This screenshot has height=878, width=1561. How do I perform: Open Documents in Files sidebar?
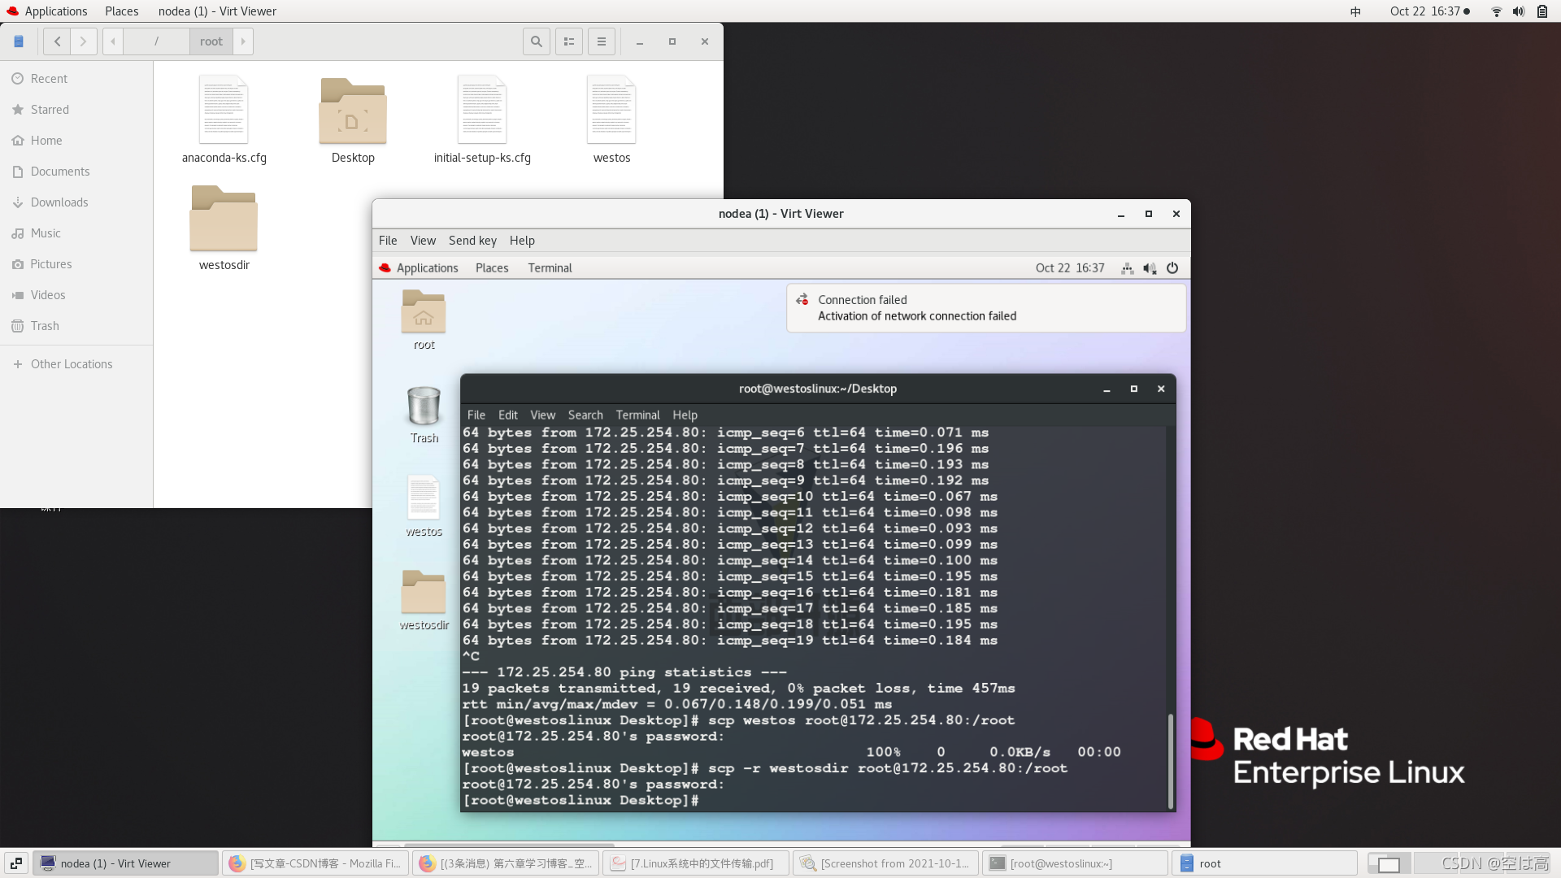pos(76,172)
